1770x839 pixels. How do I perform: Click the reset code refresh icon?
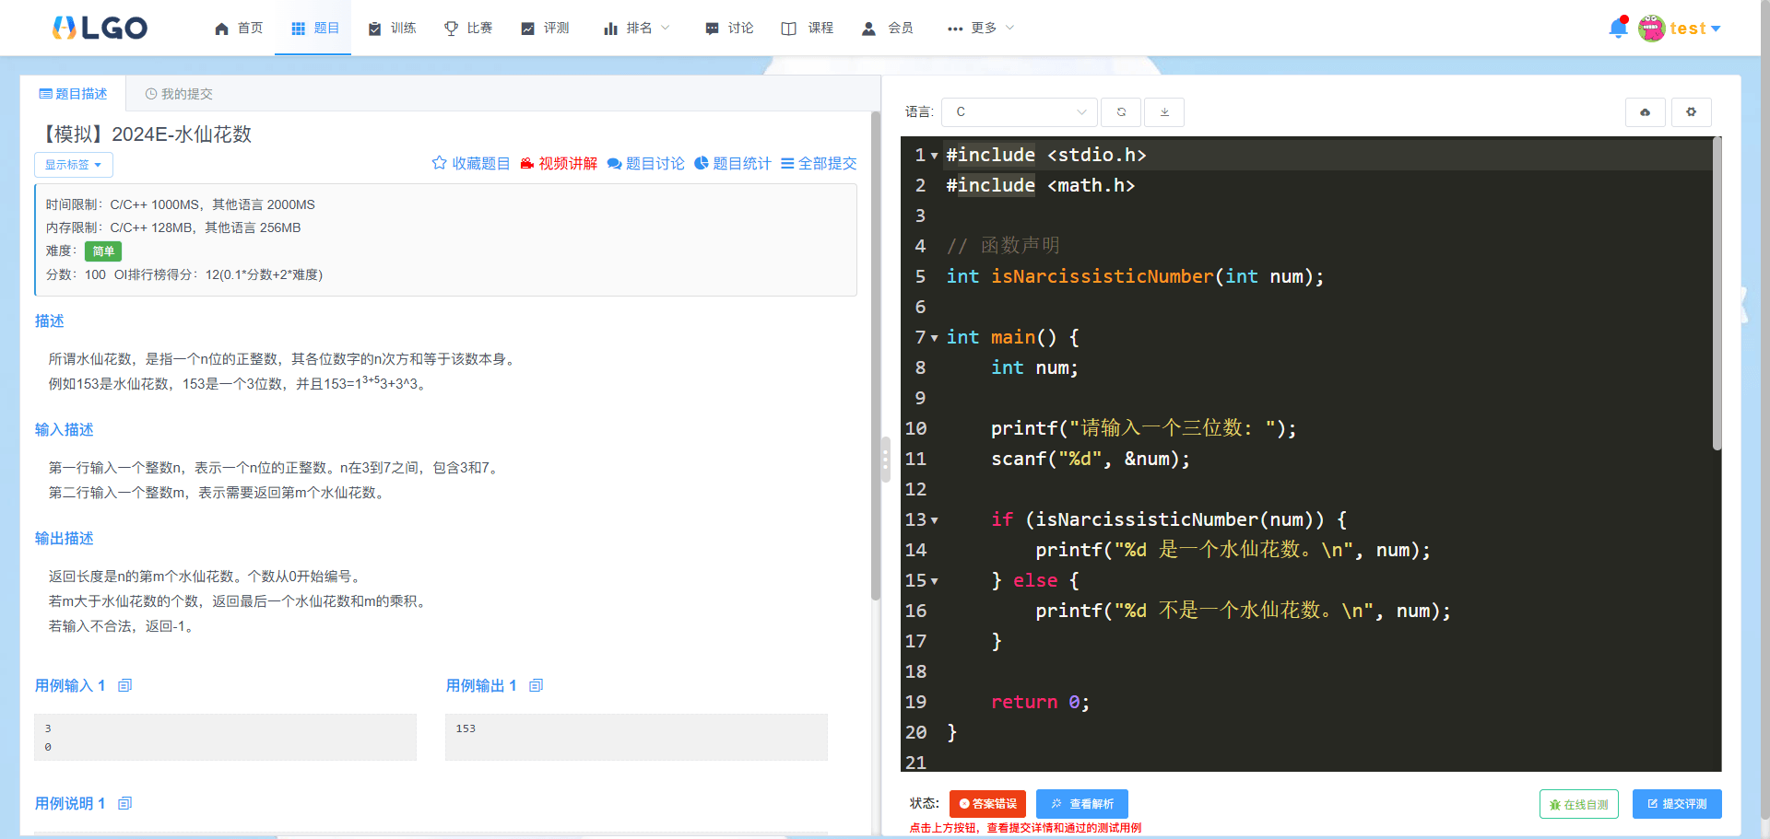coord(1121,112)
